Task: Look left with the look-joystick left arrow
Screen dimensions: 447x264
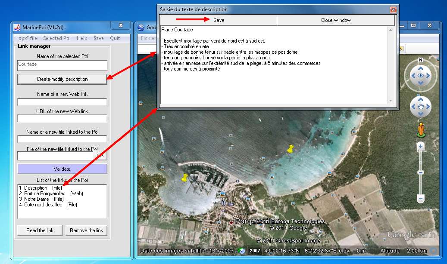Action: pyautogui.click(x=413, y=76)
